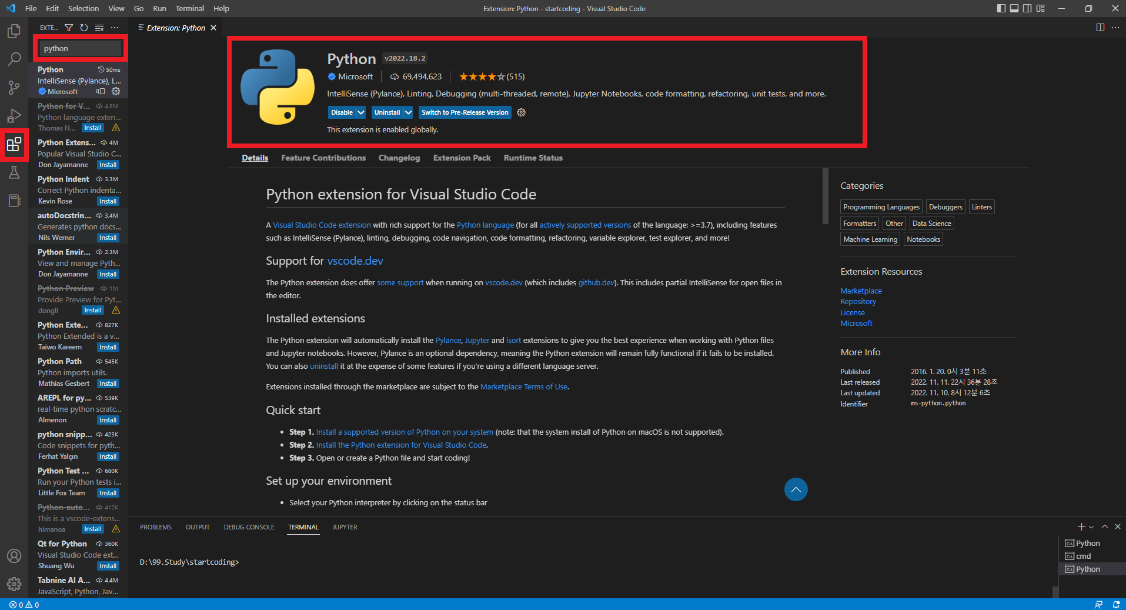
Task: Click the manage gear beside Pre-Release button
Action: pyautogui.click(x=521, y=112)
